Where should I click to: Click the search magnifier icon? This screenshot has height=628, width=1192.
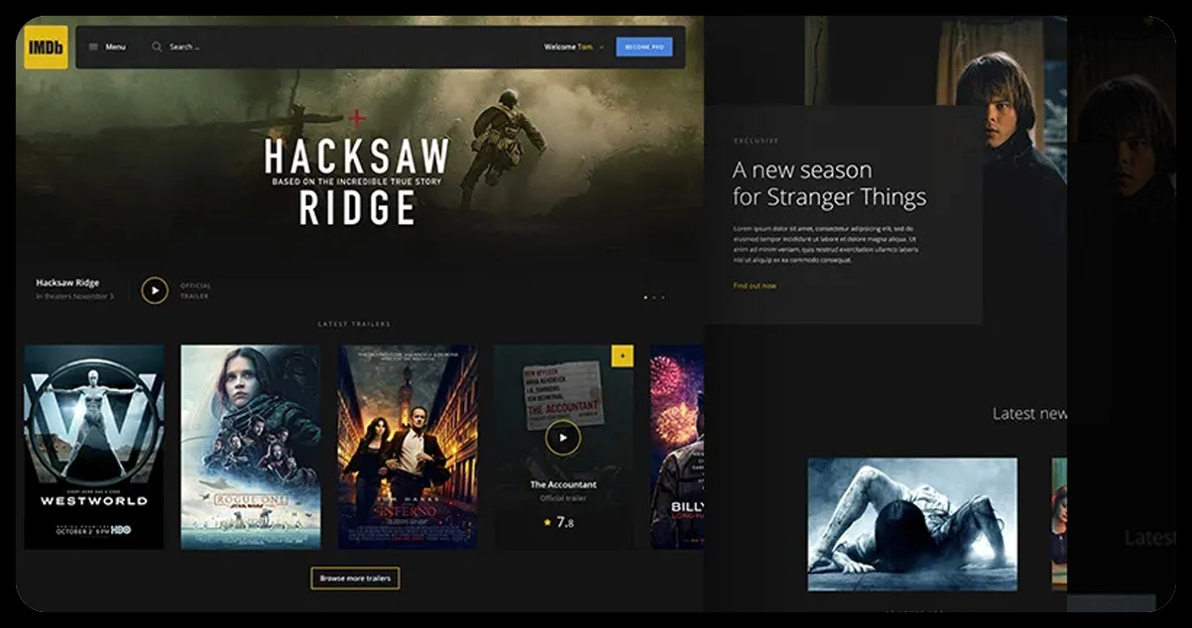[157, 47]
